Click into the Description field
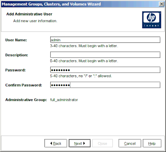The width and height of the screenshot is (166, 152). click(x=105, y=55)
